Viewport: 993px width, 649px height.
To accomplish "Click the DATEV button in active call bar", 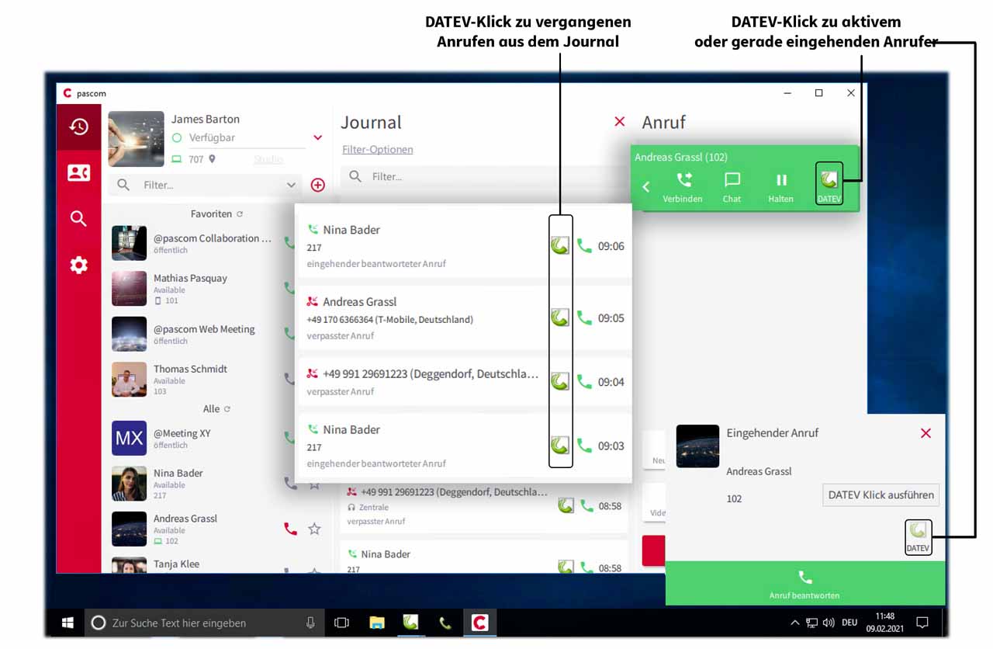I will 829,184.
